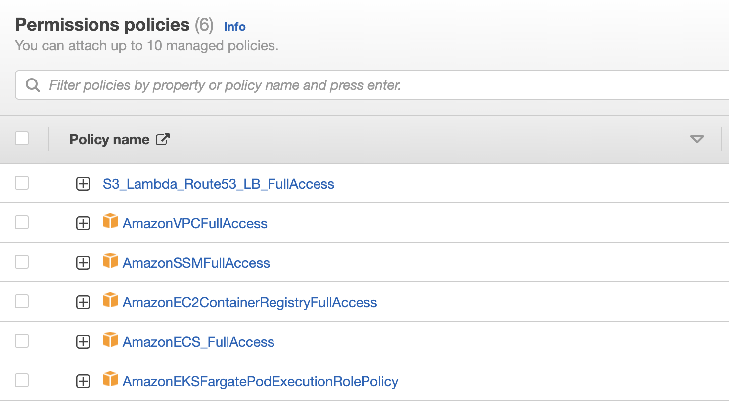Tick the select-all checkbox in the table header

click(x=22, y=139)
